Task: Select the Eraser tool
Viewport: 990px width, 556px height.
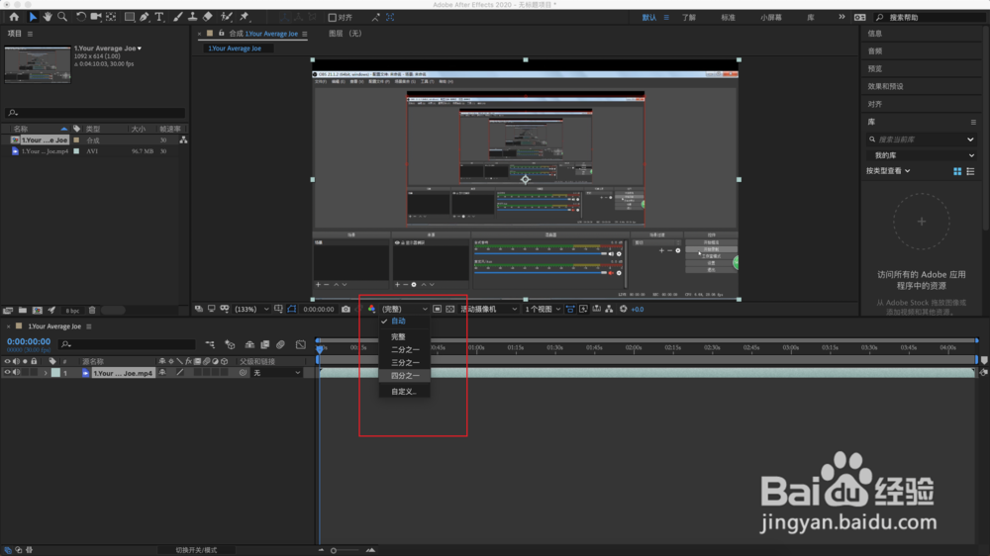Action: pos(208,17)
